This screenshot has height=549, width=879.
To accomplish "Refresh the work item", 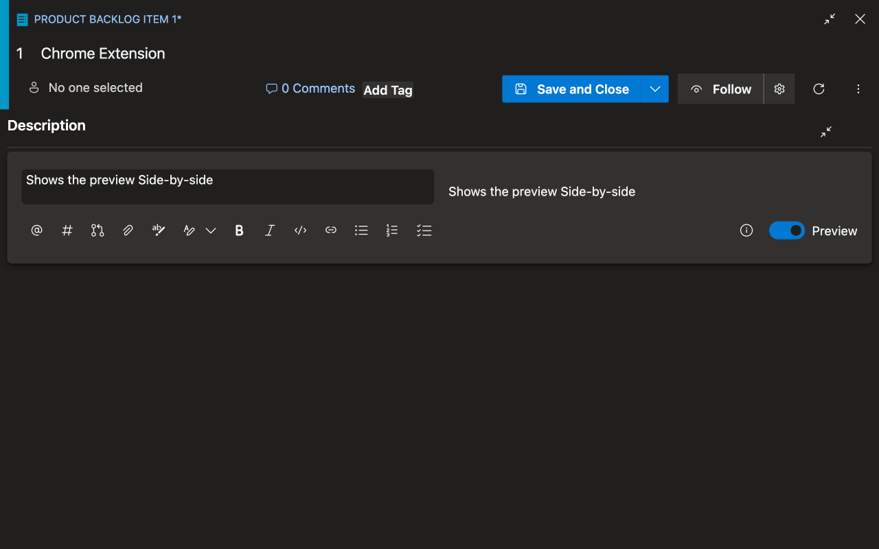I will click(819, 89).
